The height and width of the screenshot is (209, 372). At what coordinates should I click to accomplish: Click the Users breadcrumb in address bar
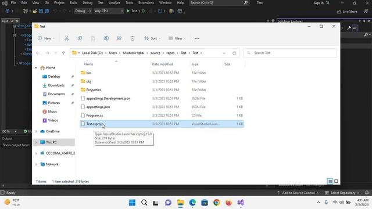113,53
